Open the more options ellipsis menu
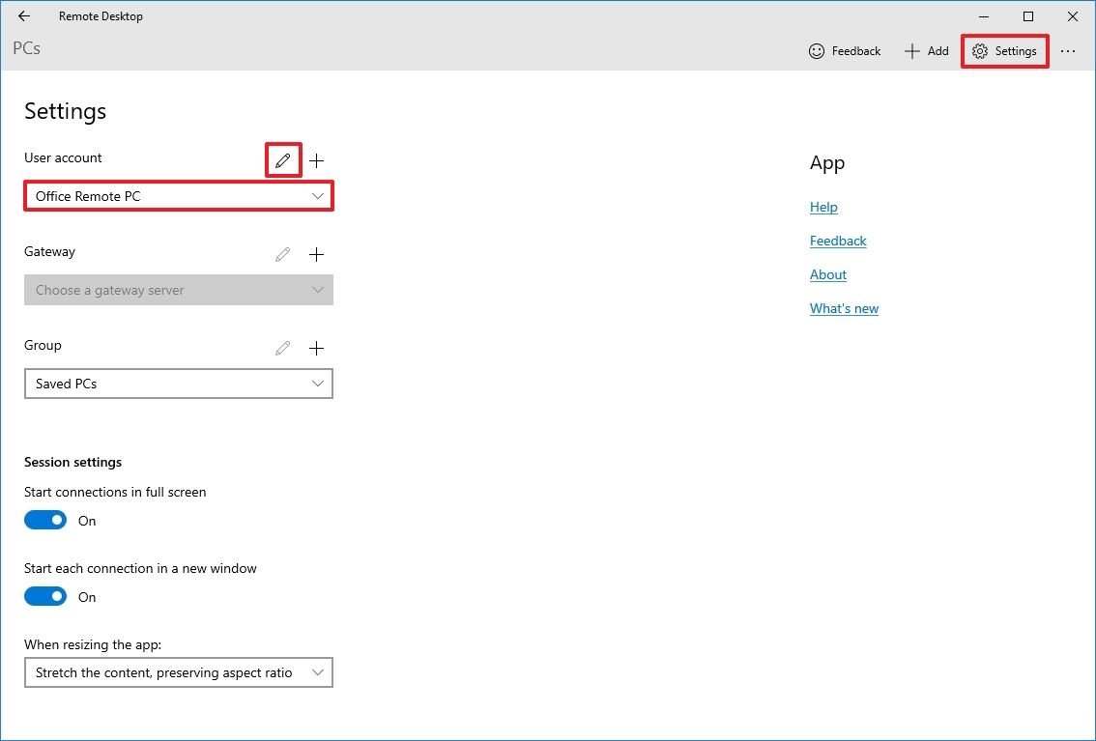This screenshot has height=741, width=1096. [x=1068, y=50]
